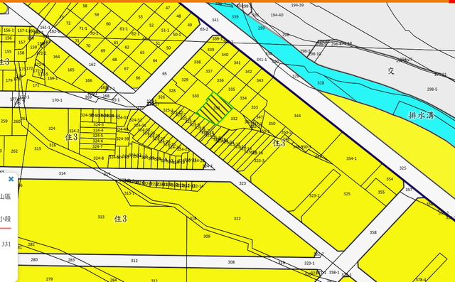Select parcel 164

[x=57, y=57]
